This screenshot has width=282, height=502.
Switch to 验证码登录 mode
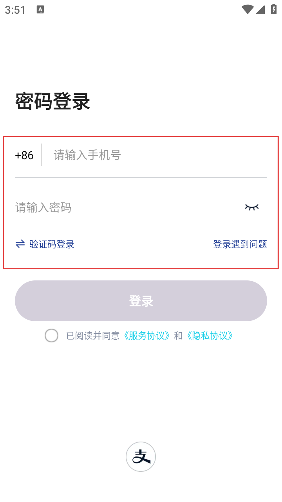pyautogui.click(x=52, y=244)
